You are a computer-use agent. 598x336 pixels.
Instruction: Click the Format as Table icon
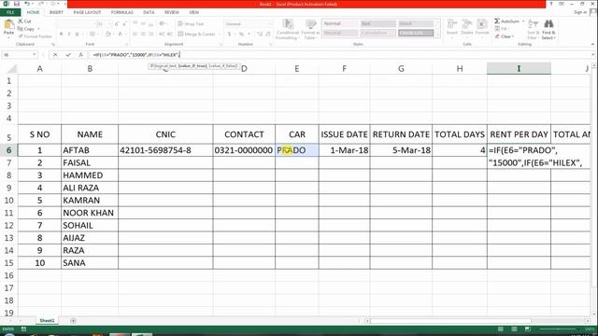(x=310, y=29)
